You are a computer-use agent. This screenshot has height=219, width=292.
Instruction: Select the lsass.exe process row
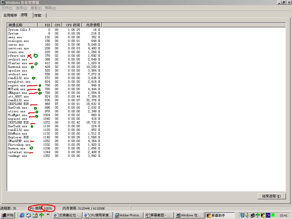54,52
